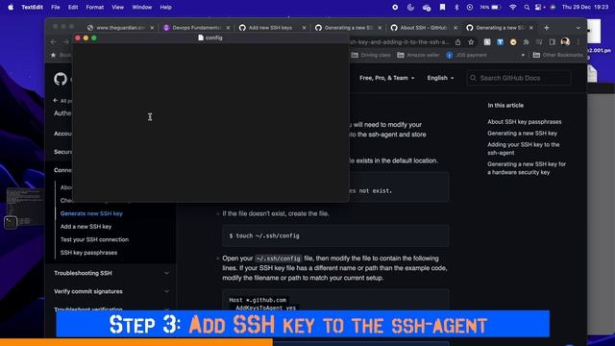Click the Wi-Fi status icon

(x=512, y=7)
